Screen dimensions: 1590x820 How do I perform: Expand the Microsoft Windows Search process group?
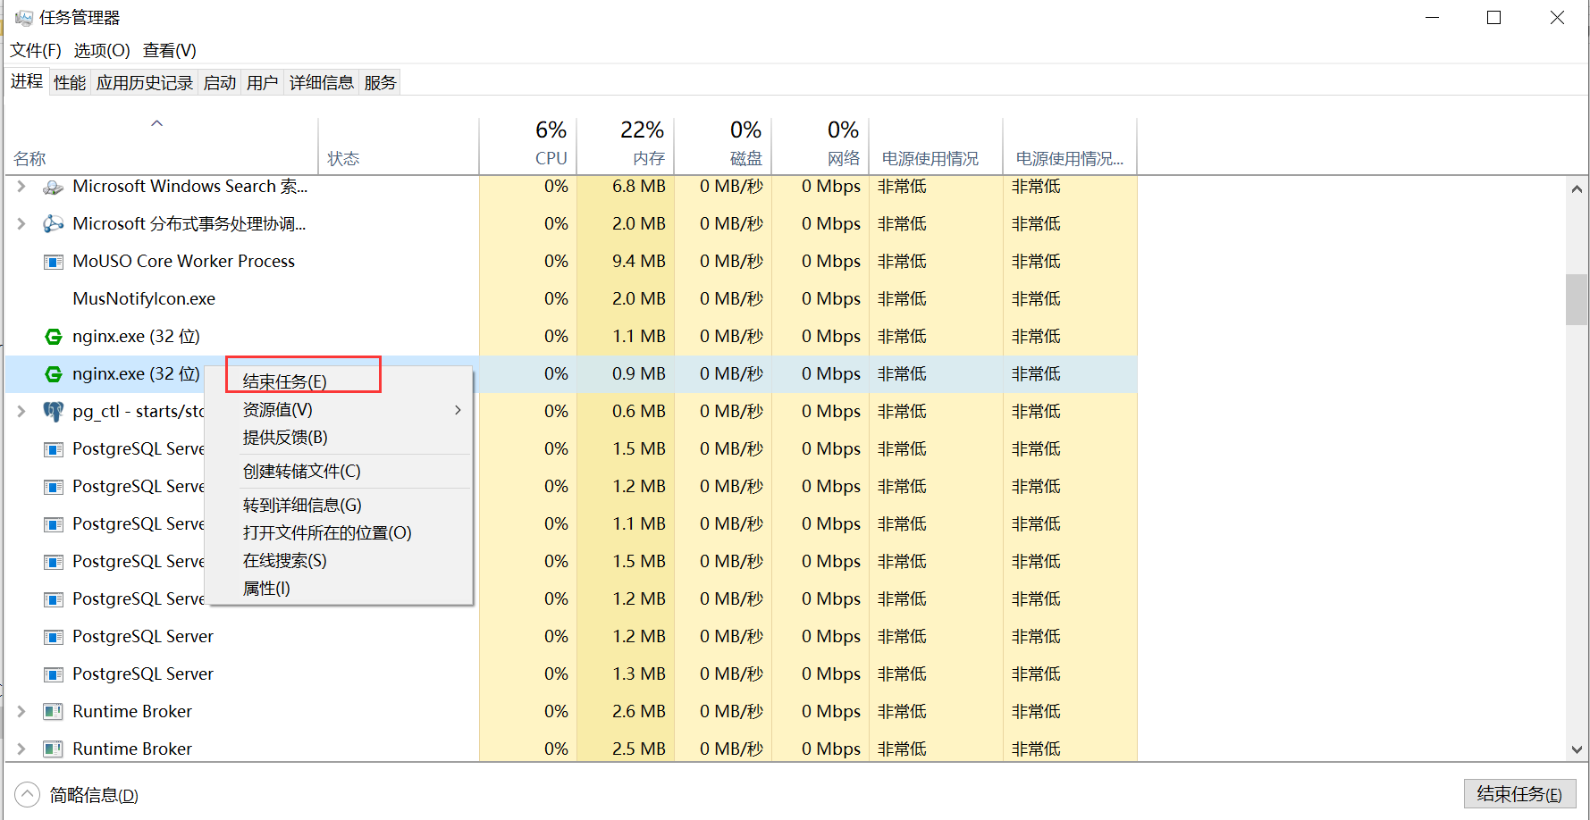(21, 187)
